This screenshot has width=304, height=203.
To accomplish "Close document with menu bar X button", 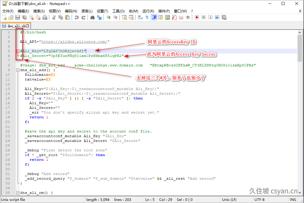I will click(x=300, y=11).
